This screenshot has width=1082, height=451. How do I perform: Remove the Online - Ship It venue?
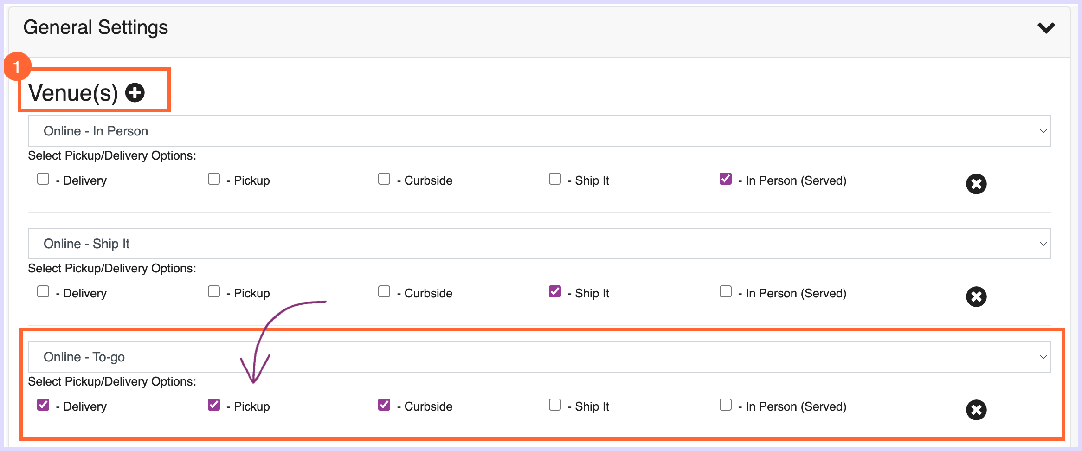(x=976, y=297)
